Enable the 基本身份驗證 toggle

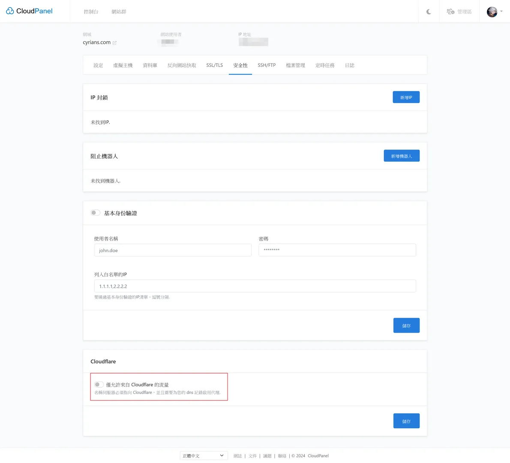[x=96, y=213]
